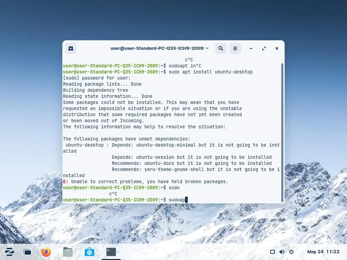The width and height of the screenshot is (347, 260).
Task: Open the workspace overview icon in taskbar
Action: point(27,252)
